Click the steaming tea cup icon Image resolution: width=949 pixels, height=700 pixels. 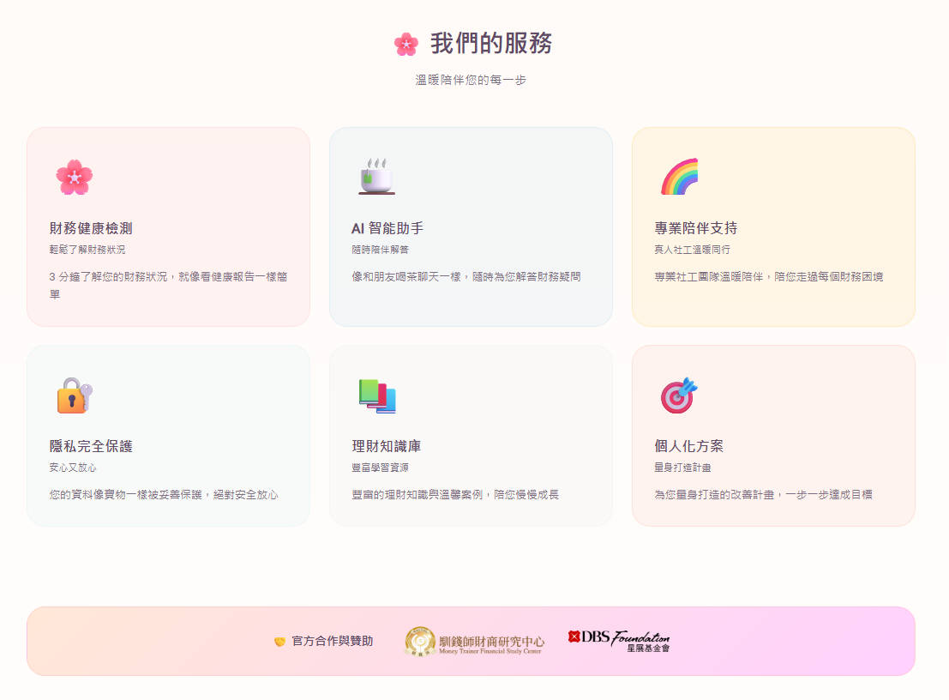[376, 177]
